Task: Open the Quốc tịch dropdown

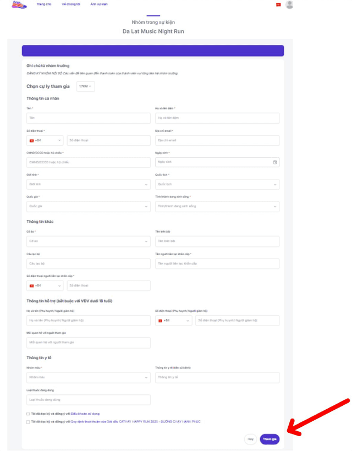Action: click(217, 184)
